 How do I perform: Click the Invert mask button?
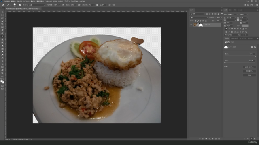point(249,75)
